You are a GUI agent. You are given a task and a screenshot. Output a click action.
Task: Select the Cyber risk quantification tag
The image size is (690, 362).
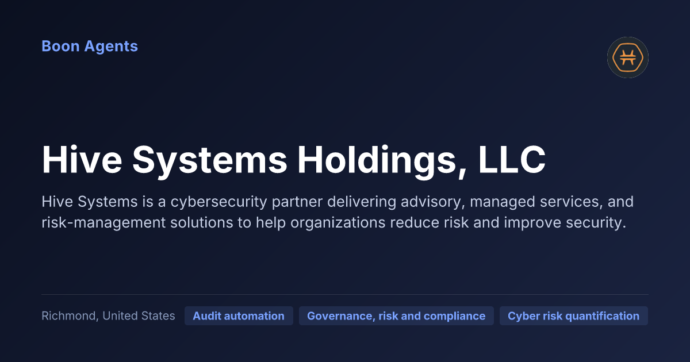573,316
